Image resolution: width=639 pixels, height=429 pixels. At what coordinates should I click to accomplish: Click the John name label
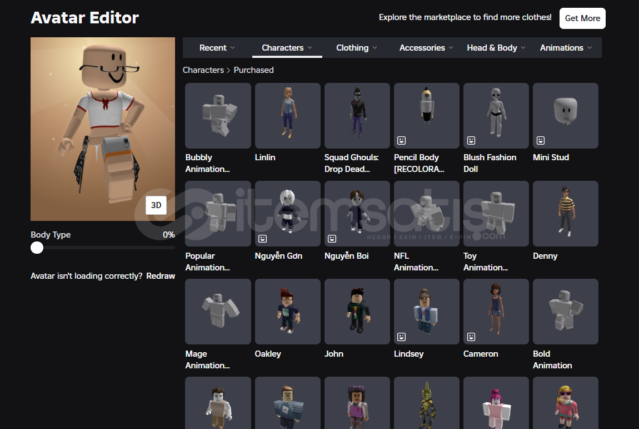click(x=334, y=354)
